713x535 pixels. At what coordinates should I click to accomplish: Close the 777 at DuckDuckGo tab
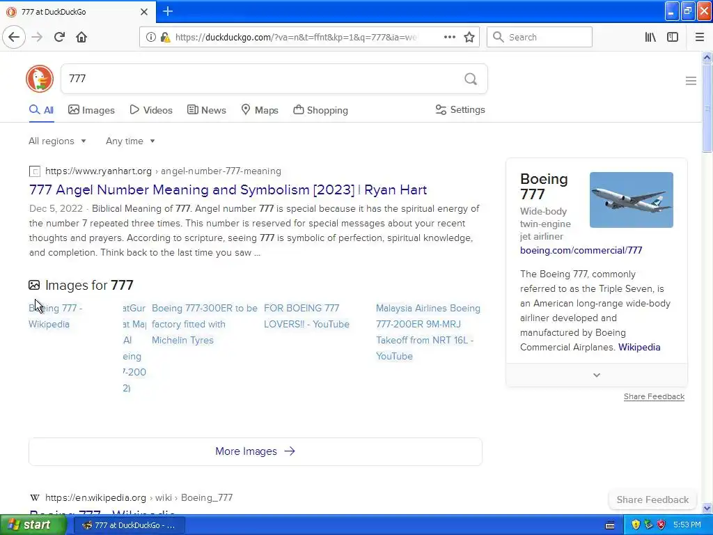pos(143,12)
